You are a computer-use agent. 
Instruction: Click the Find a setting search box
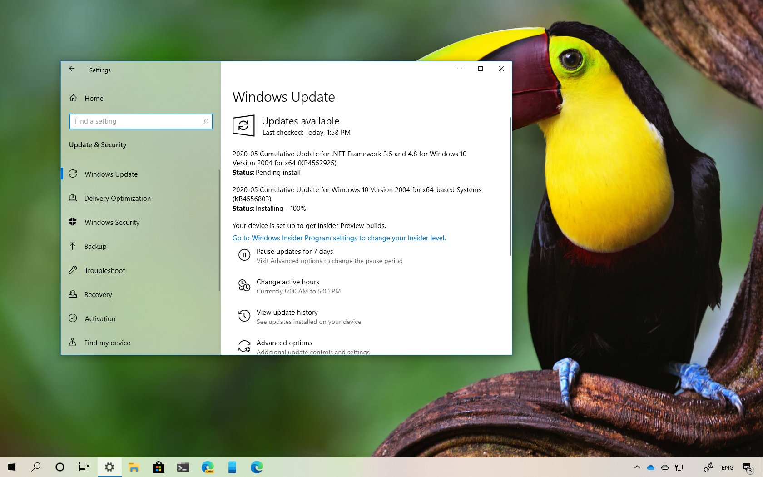140,121
